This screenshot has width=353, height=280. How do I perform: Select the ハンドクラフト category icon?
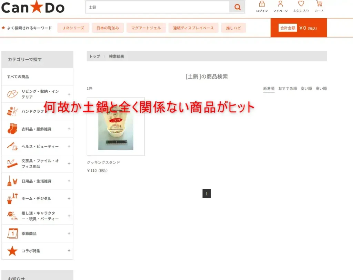12,111
